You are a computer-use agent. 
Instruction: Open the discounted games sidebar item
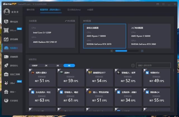(x=12, y=101)
